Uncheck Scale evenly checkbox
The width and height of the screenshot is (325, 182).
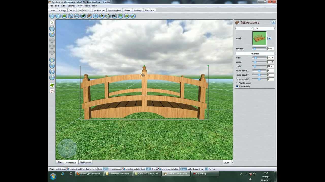click(237, 86)
